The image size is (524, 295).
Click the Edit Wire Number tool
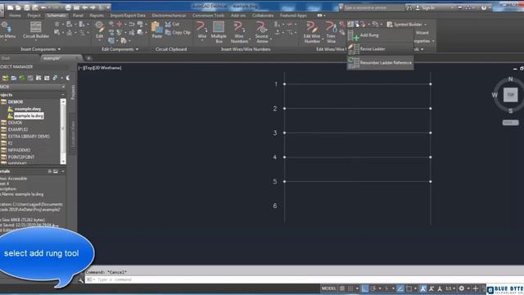point(312,32)
